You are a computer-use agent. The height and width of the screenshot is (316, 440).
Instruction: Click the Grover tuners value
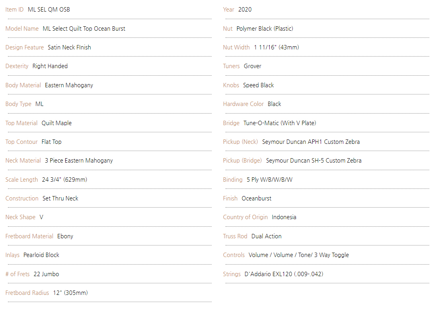253,67
